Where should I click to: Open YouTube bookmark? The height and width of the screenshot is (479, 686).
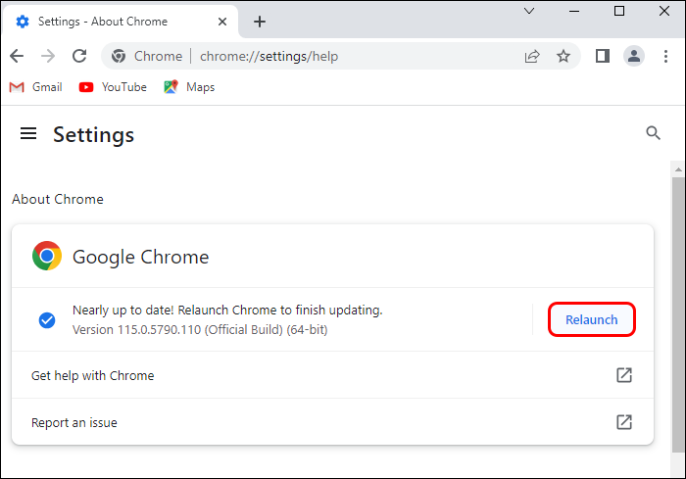click(x=113, y=87)
